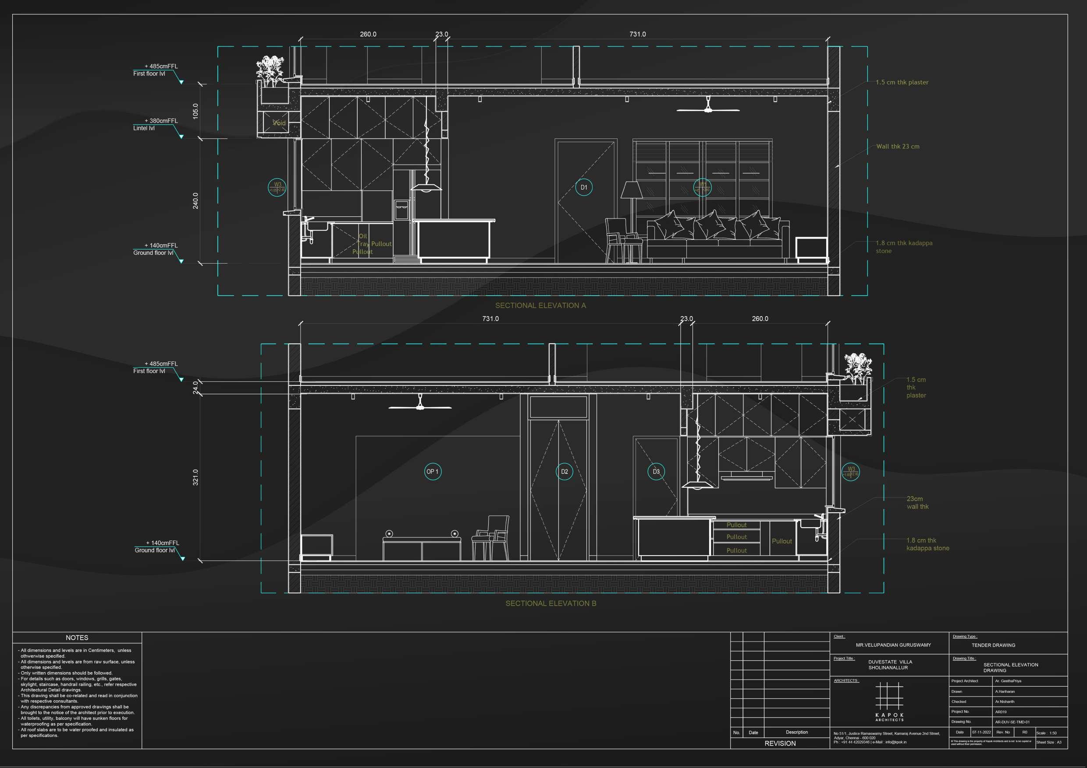Click the REVISION table label
The height and width of the screenshot is (768, 1087).
click(x=780, y=743)
